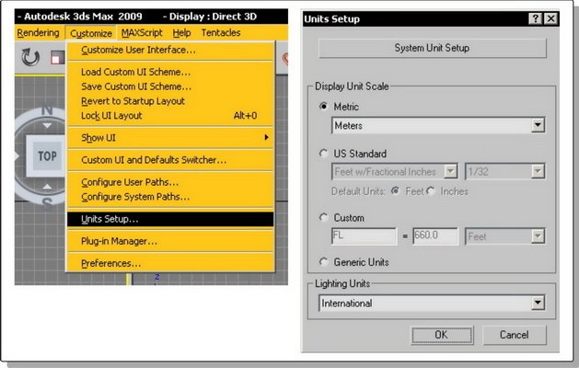Image resolution: width=579 pixels, height=368 pixels.
Task: Choose Inches as default units
Action: coord(431,190)
